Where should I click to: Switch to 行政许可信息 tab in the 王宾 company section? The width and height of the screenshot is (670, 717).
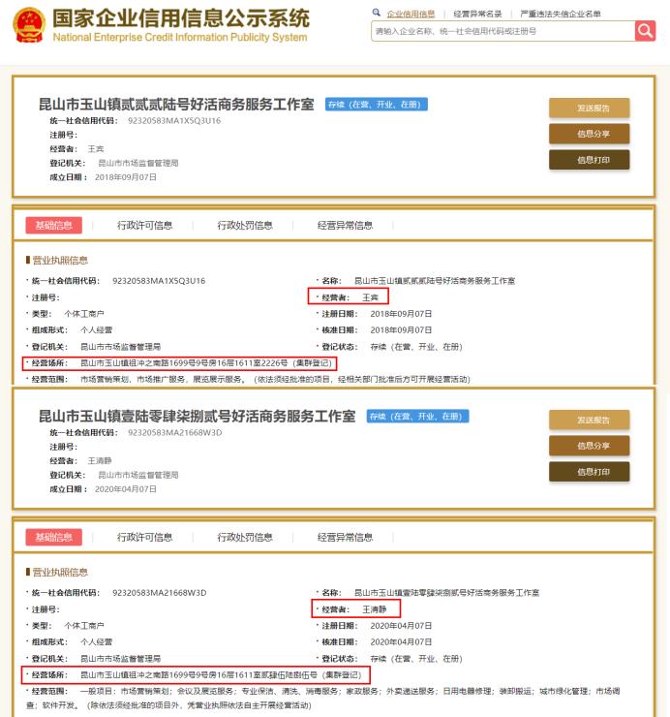click(x=144, y=225)
